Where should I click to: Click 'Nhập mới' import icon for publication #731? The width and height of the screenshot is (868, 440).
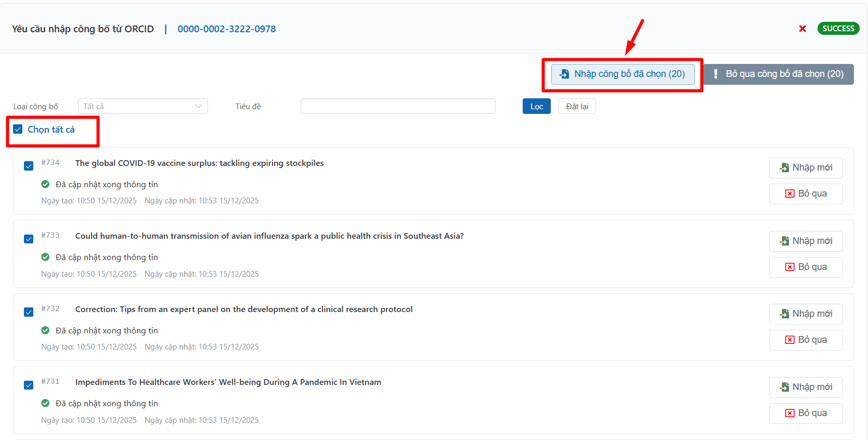(784, 387)
